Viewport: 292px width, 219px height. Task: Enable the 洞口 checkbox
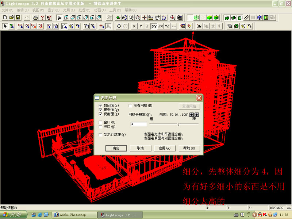pyautogui.click(x=100, y=126)
